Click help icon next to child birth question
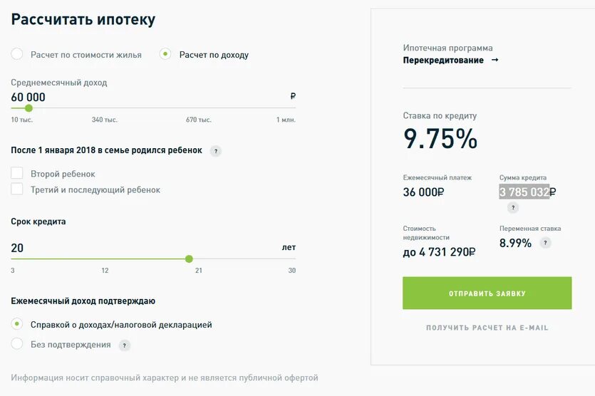The width and height of the screenshot is (595, 396). (x=216, y=151)
